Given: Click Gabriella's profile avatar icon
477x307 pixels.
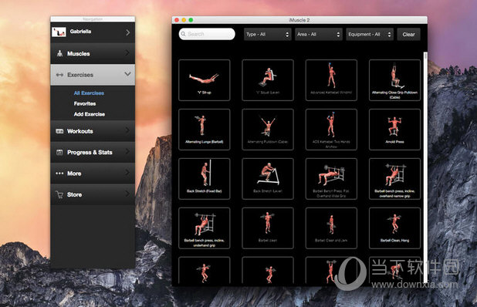Looking at the screenshot, I should click(59, 32).
